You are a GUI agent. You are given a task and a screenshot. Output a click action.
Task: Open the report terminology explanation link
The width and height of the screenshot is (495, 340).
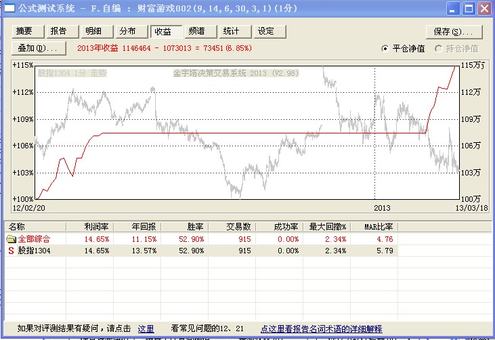pyautogui.click(x=321, y=328)
